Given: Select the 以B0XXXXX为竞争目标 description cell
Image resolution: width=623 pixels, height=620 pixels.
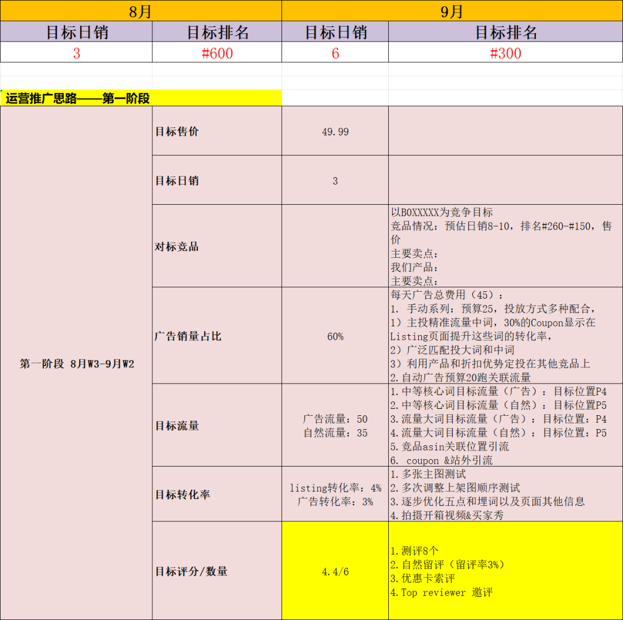Looking at the screenshot, I should click(x=505, y=246).
